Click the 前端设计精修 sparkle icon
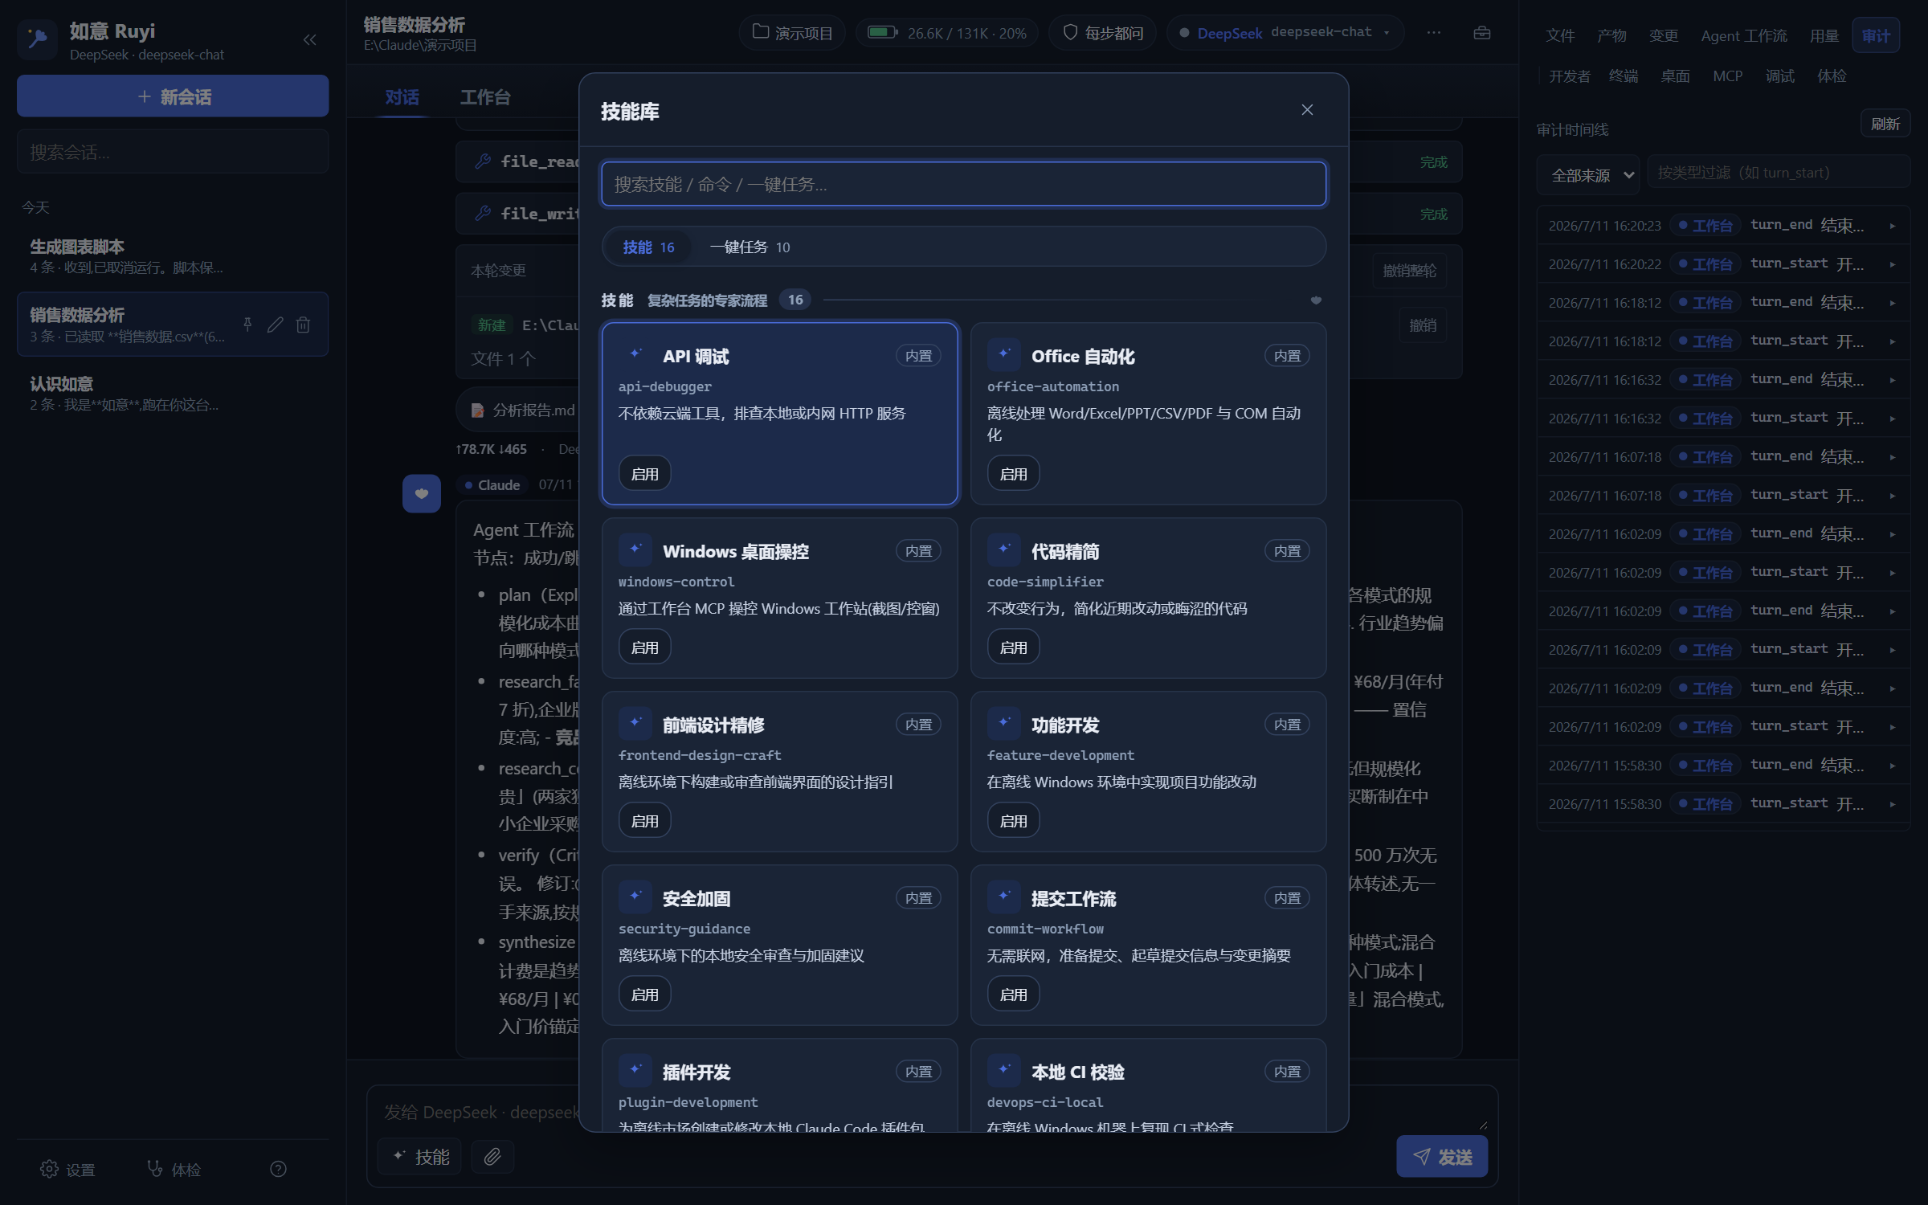 click(635, 722)
